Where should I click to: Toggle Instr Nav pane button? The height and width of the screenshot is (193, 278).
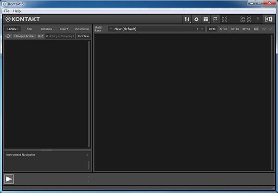(83, 36)
